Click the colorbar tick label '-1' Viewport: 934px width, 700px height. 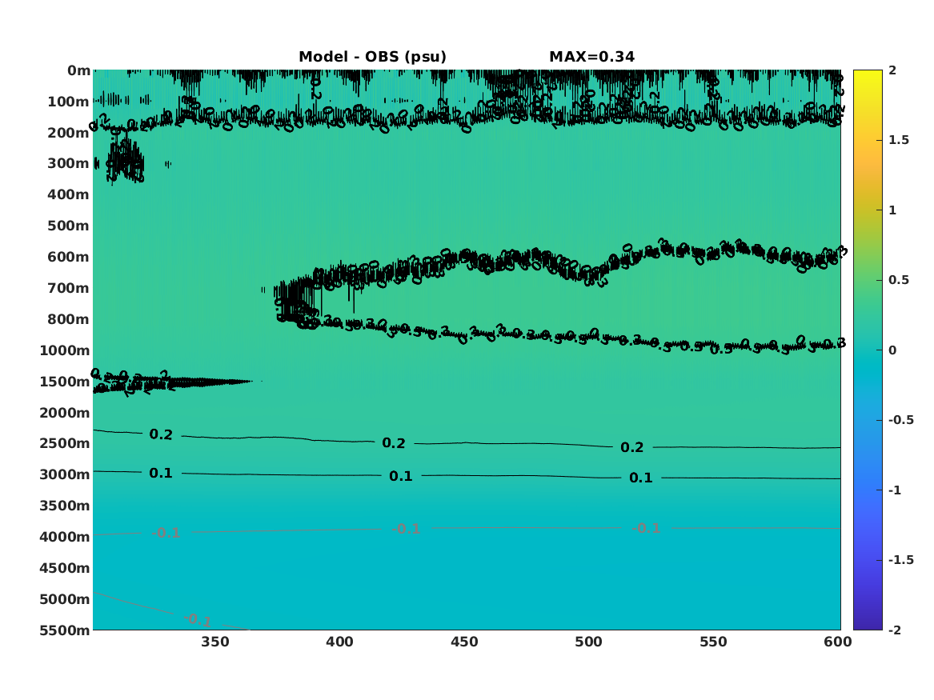(x=895, y=490)
